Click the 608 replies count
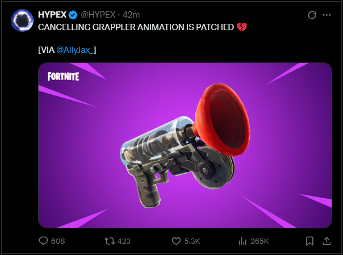Image resolution: width=343 pixels, height=255 pixels. [x=58, y=241]
